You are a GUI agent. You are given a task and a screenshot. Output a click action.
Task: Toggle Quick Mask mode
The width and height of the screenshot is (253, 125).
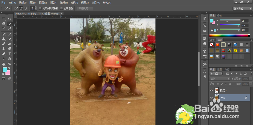click(x=4, y=79)
